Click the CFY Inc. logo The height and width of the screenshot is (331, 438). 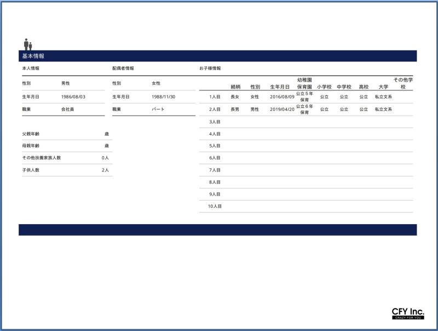click(408, 313)
